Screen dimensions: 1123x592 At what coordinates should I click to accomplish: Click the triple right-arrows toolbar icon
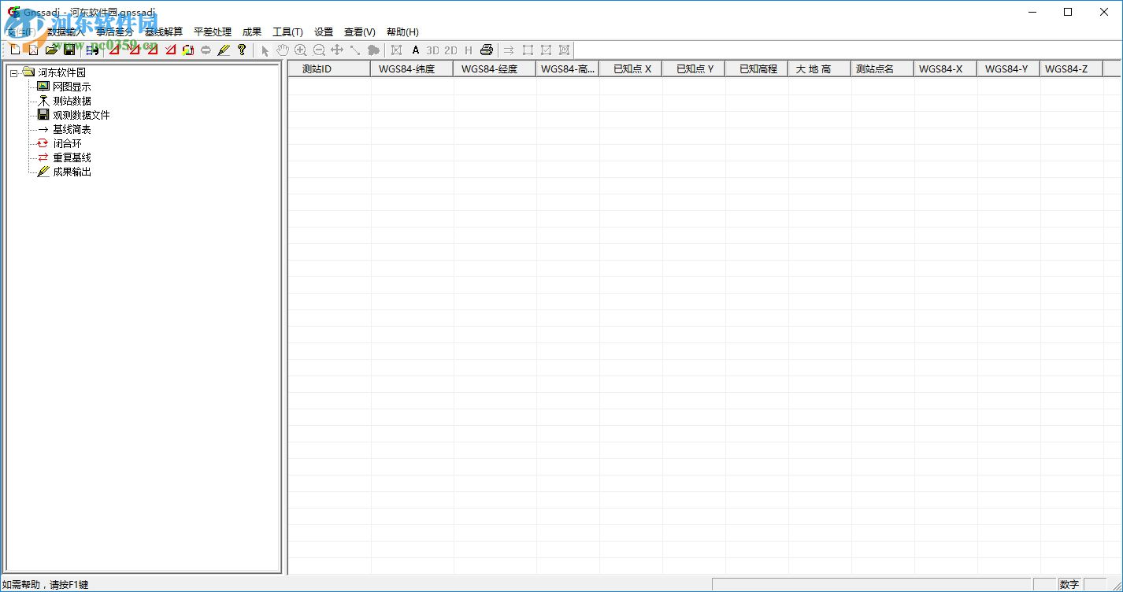[510, 50]
